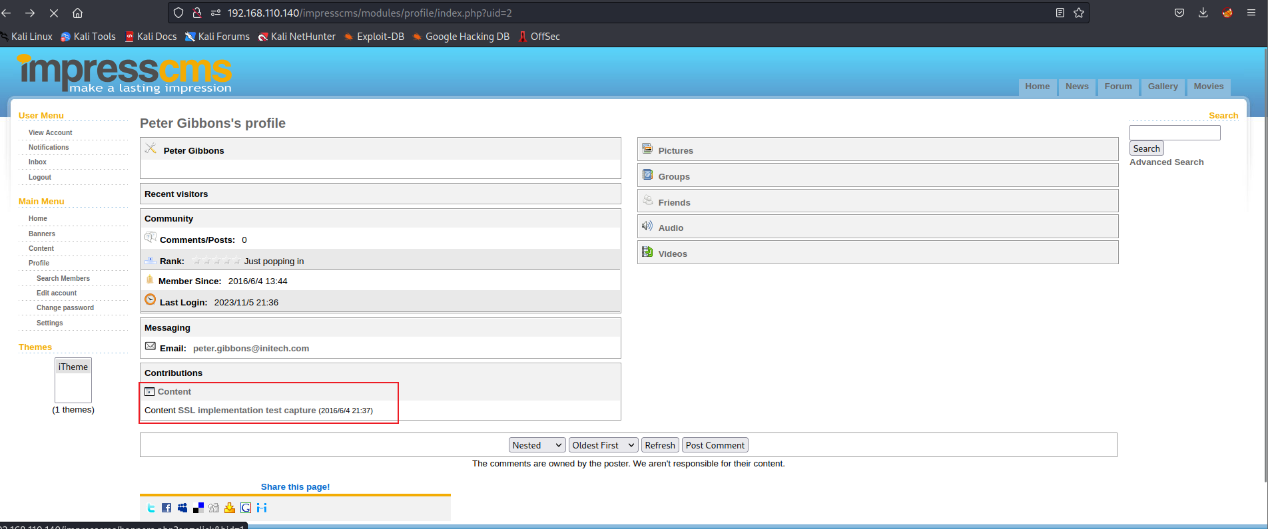Click the Twitter share icon

click(151, 508)
